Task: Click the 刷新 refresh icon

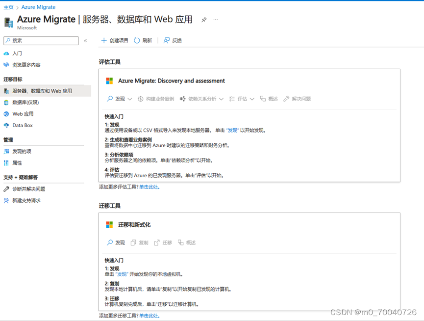Action: pyautogui.click(x=137, y=41)
